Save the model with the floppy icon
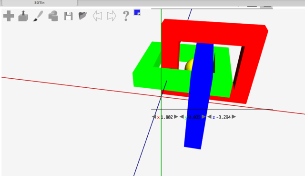The width and height of the screenshot is (305, 176). (69, 16)
